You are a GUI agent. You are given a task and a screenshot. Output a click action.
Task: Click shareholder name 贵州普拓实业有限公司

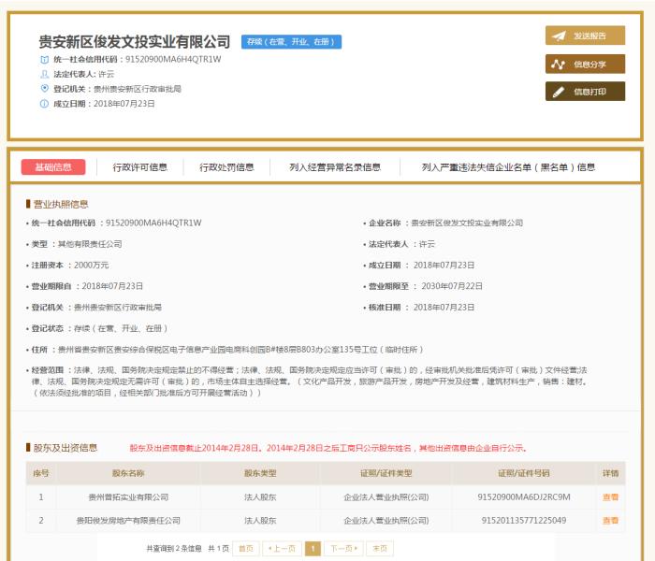pyautogui.click(x=128, y=497)
